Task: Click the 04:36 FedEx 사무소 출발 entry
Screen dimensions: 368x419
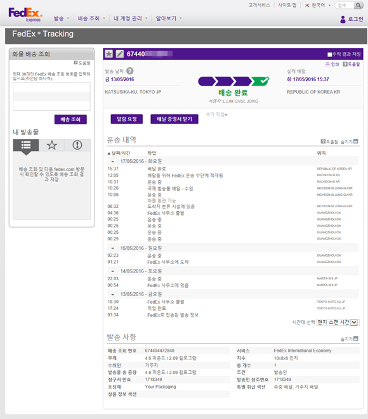Action: pyautogui.click(x=166, y=213)
